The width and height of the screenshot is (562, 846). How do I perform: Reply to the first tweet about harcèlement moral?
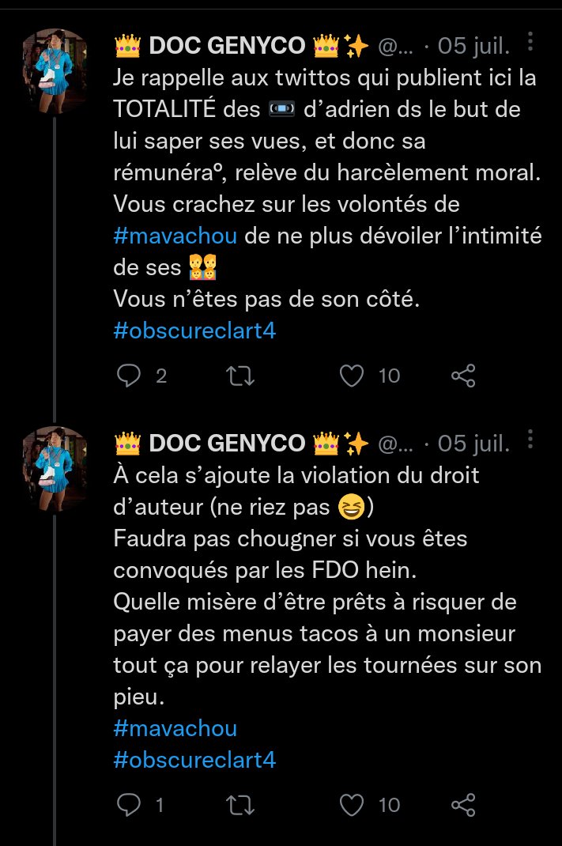[128, 376]
